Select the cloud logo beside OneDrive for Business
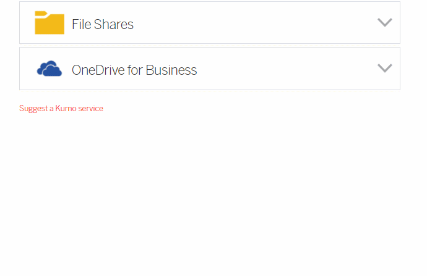Screen dimensions: 427x276 click(50, 69)
